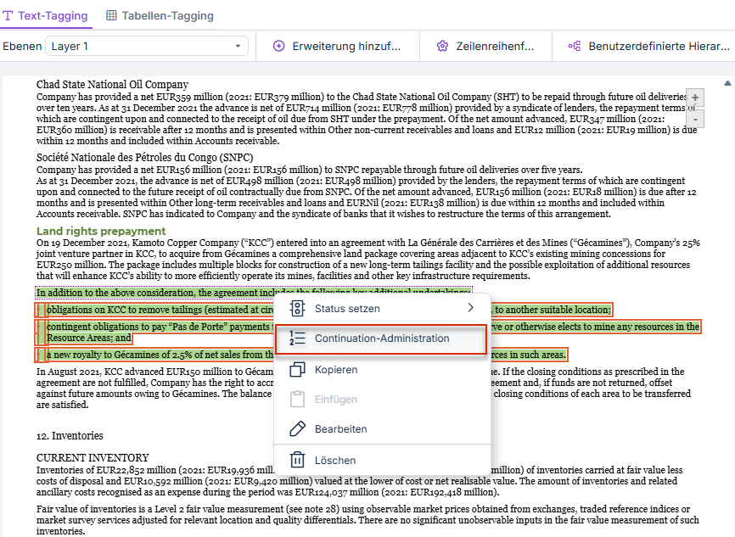Image resolution: width=735 pixels, height=537 pixels.
Task: Open Zeilenreihenfolge settings button
Action: (x=485, y=46)
